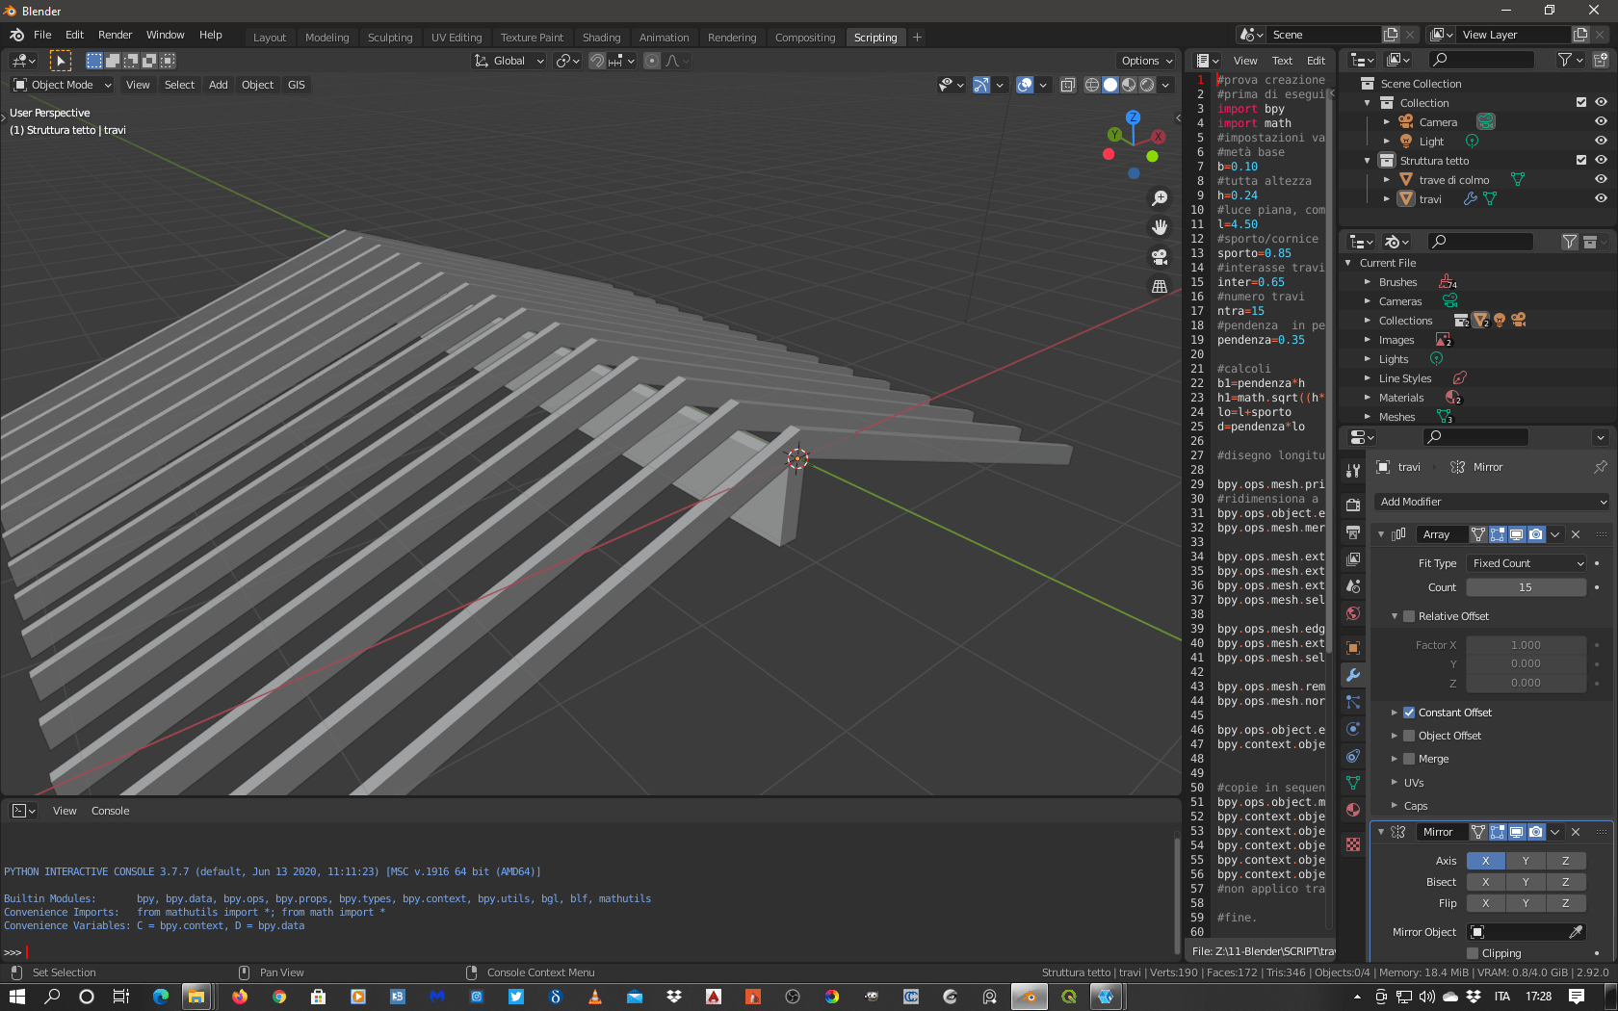Click the viewport pan hand gizmo
This screenshot has width=1618, height=1011.
pyautogui.click(x=1160, y=227)
